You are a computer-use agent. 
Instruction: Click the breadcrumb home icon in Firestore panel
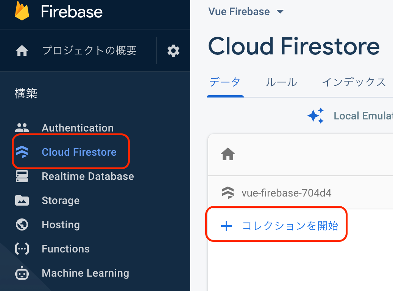pos(228,154)
